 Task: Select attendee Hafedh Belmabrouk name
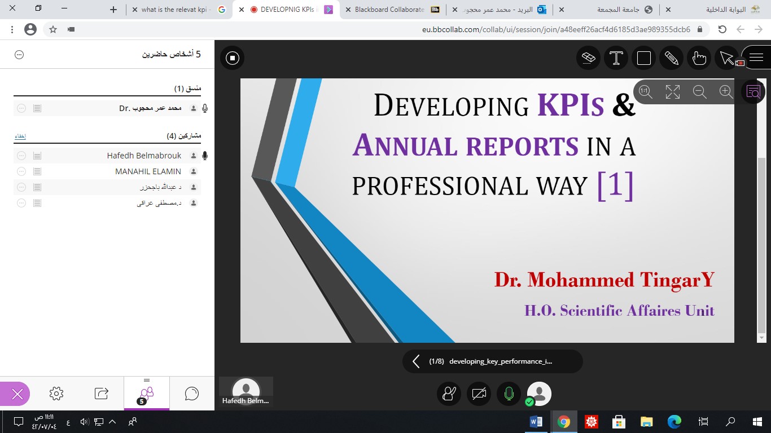(144, 156)
